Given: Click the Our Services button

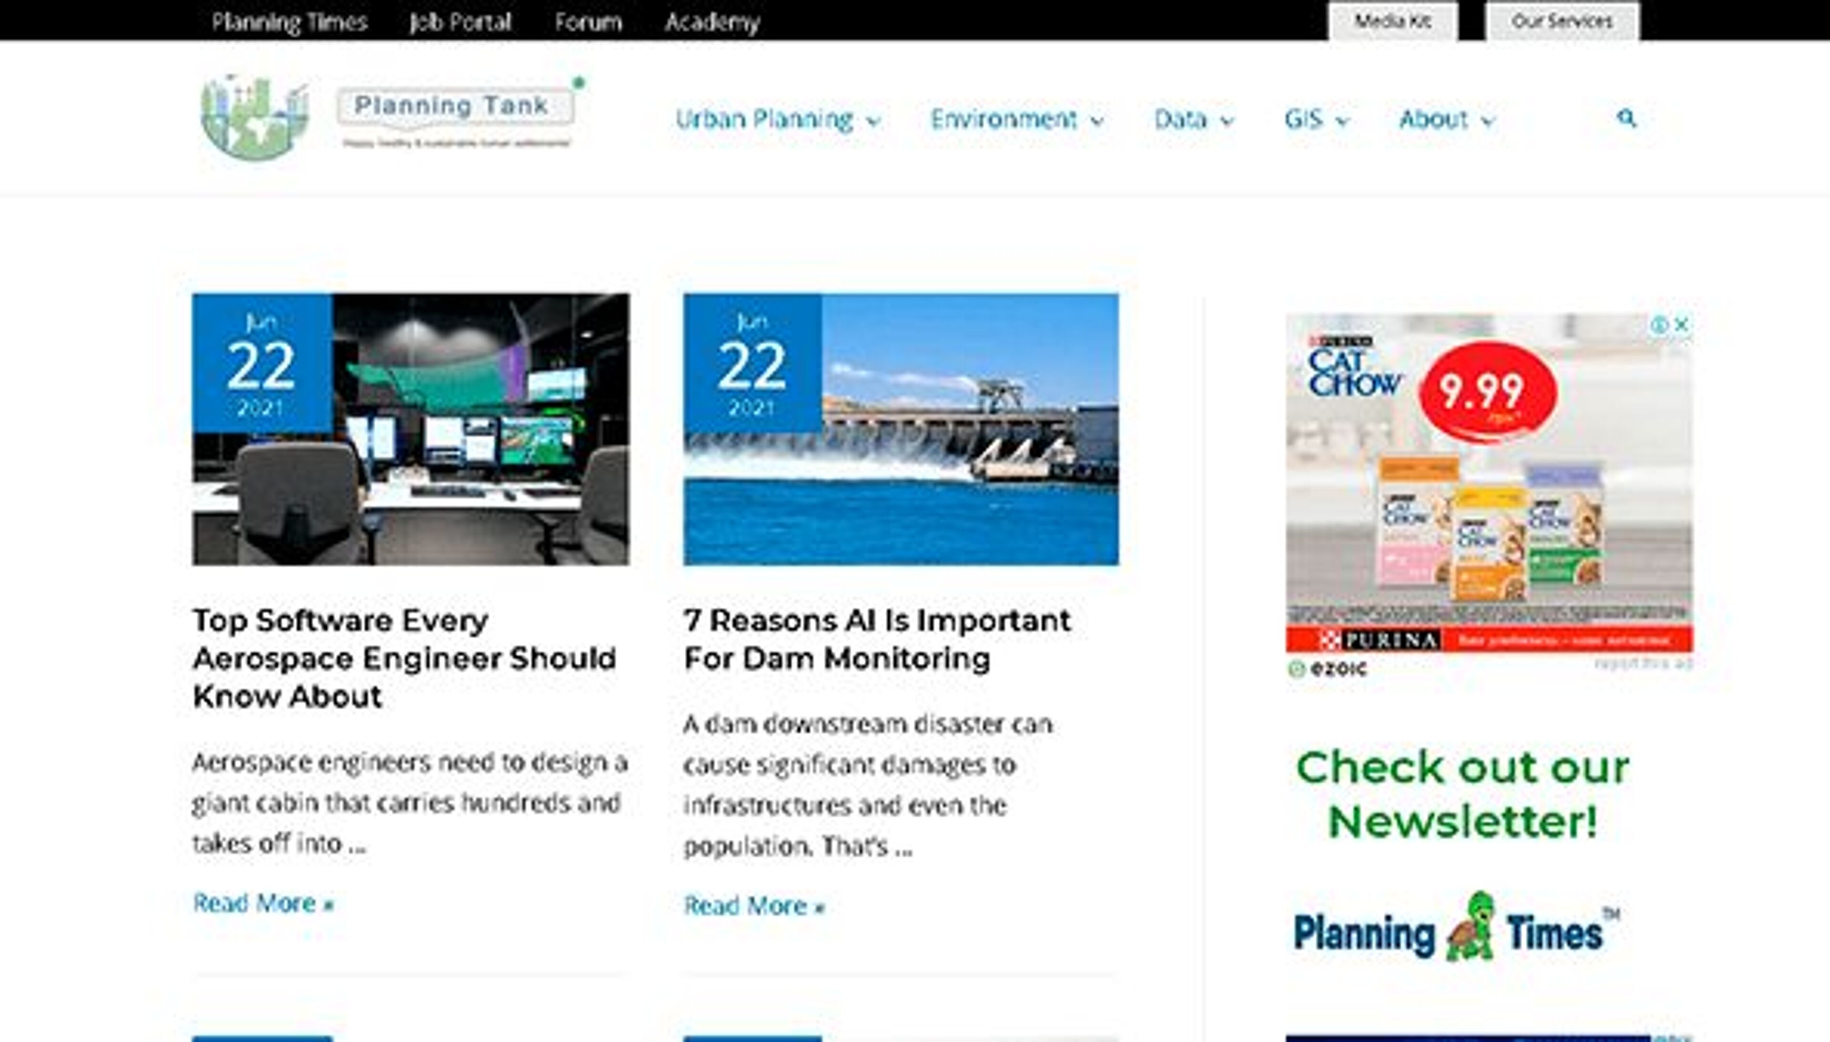Looking at the screenshot, I should (x=1562, y=21).
